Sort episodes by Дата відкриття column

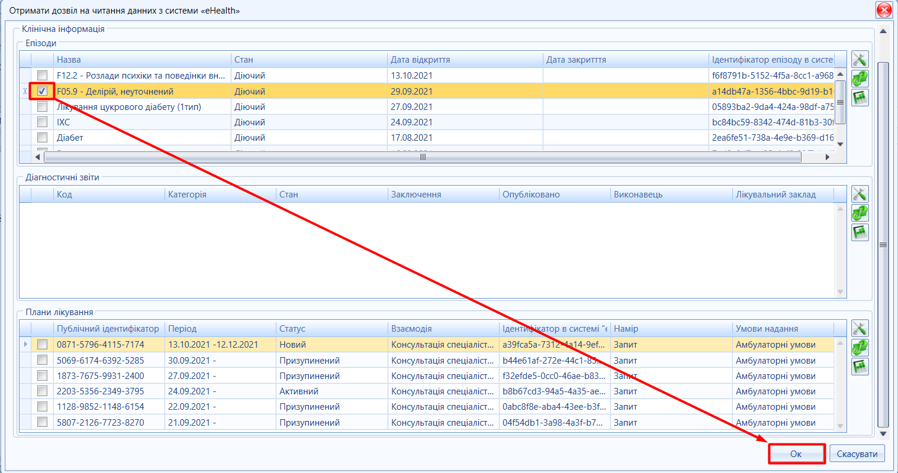click(x=465, y=60)
